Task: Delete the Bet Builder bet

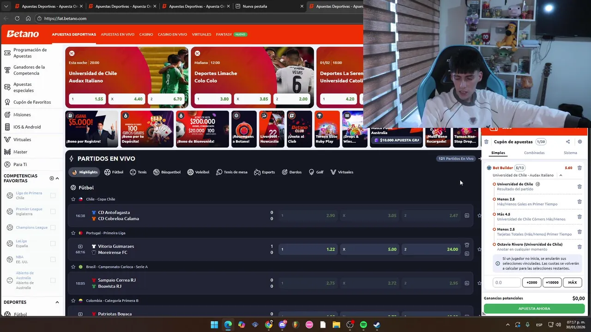Action: [x=580, y=168]
